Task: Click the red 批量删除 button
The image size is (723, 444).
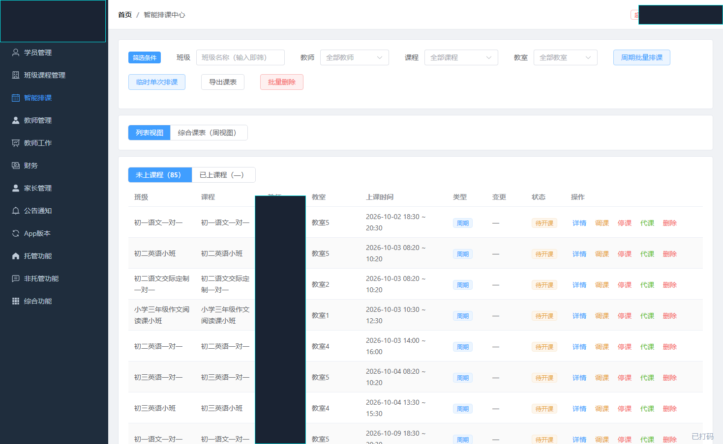Action: tap(282, 82)
